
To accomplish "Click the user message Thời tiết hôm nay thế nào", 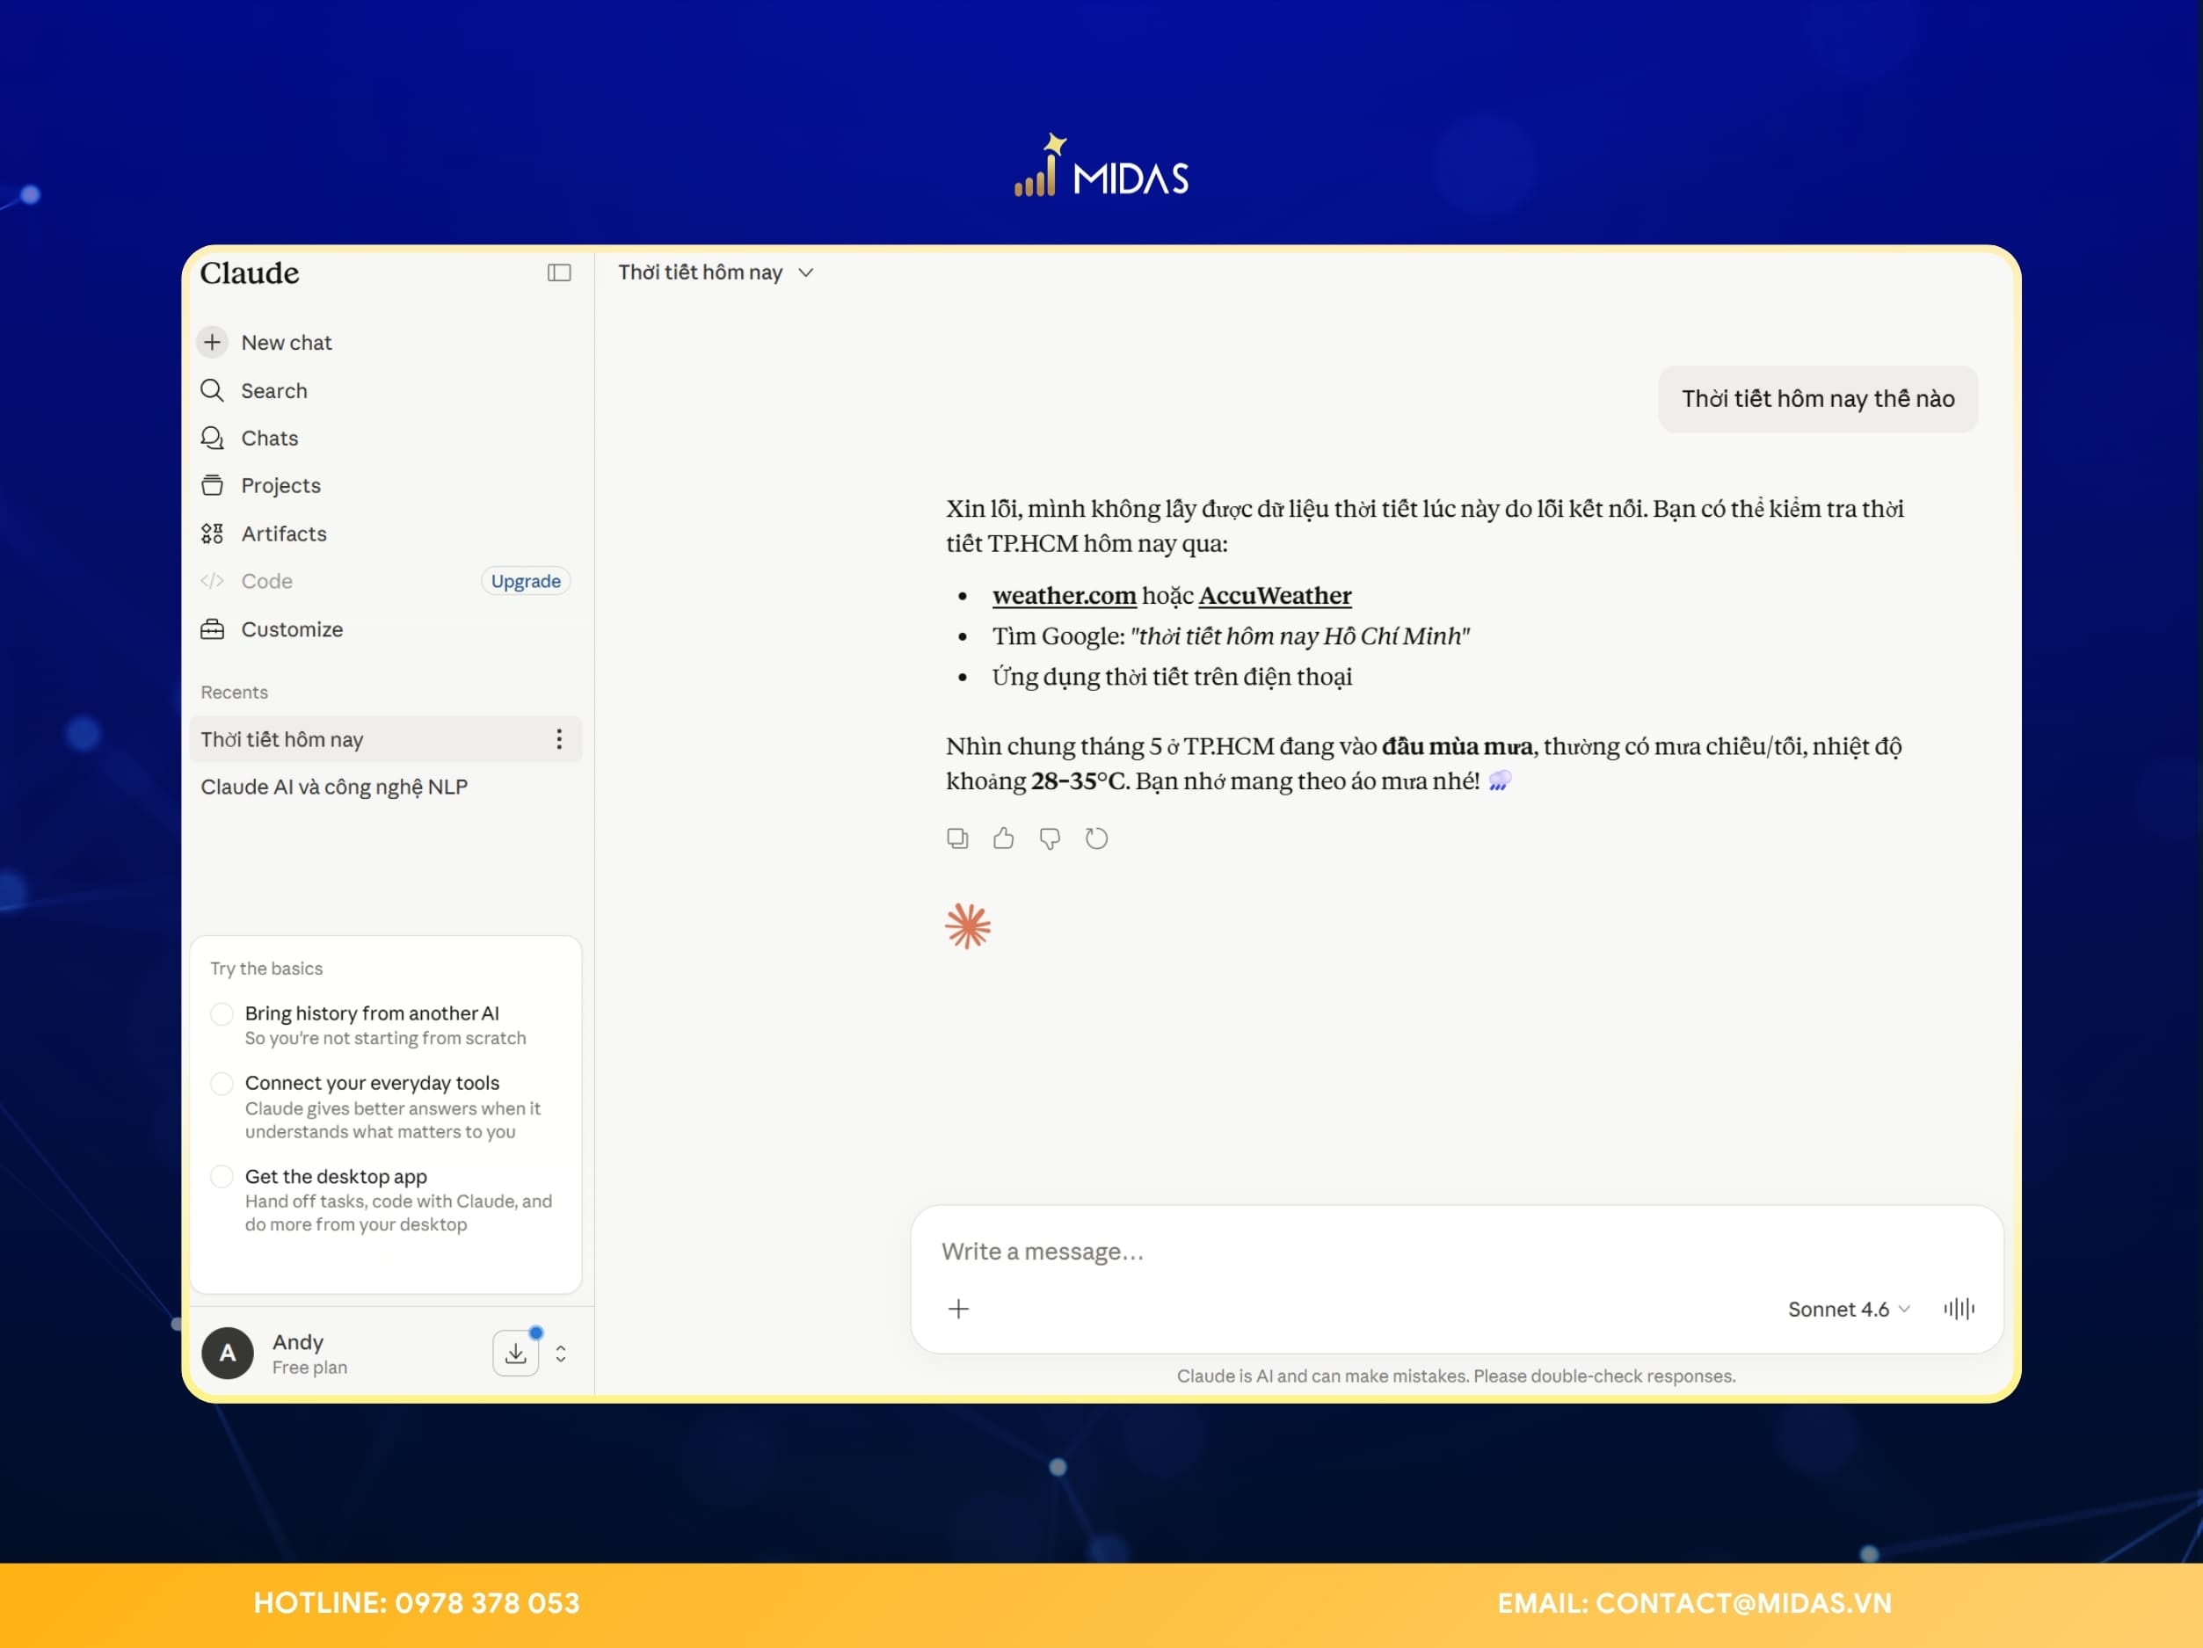I will pyautogui.click(x=1818, y=398).
